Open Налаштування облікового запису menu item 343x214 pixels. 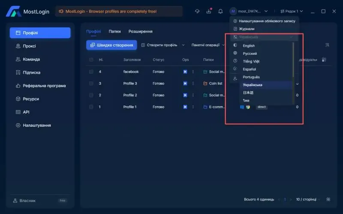tap(265, 21)
